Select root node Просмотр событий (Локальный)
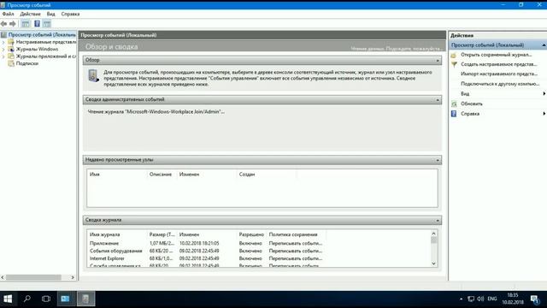Image resolution: width=547 pixels, height=308 pixels. [42, 34]
